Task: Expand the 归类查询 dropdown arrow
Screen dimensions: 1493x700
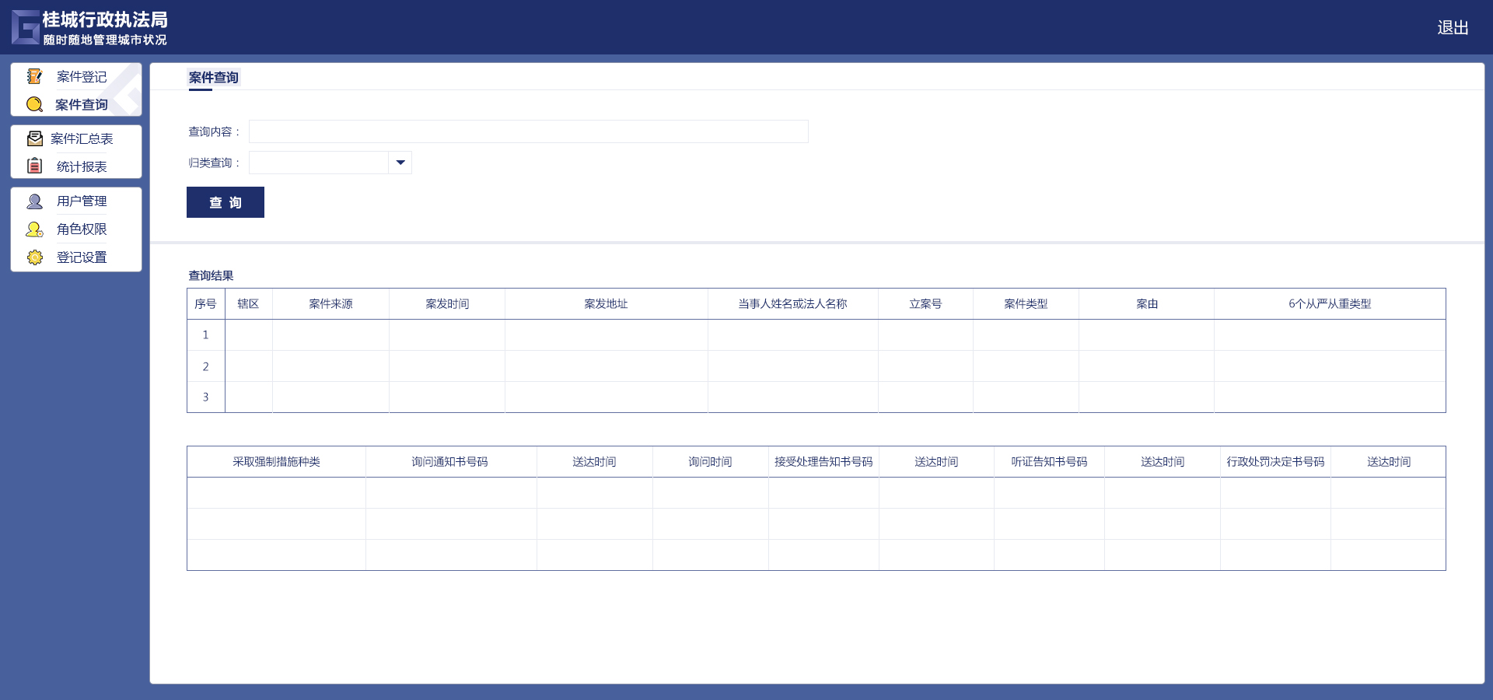Action: pyautogui.click(x=400, y=163)
